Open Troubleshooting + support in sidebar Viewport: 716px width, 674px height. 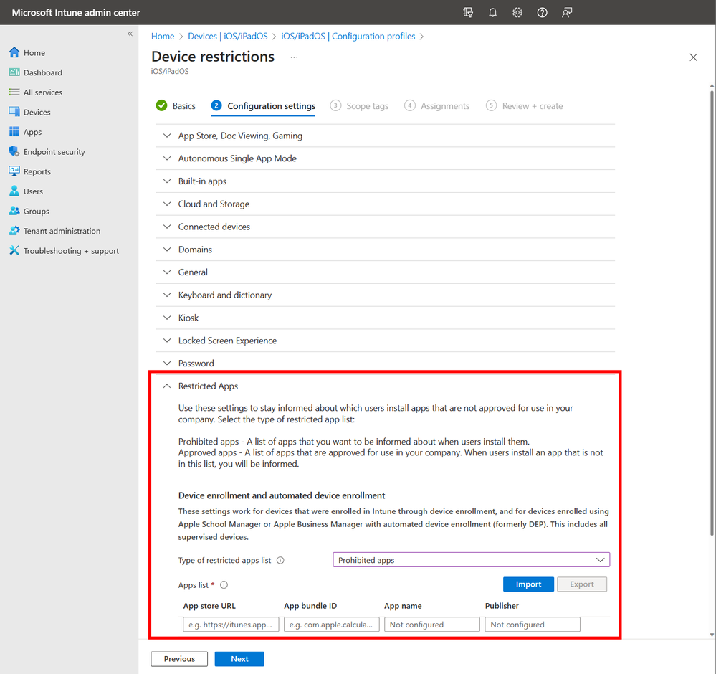[71, 250]
